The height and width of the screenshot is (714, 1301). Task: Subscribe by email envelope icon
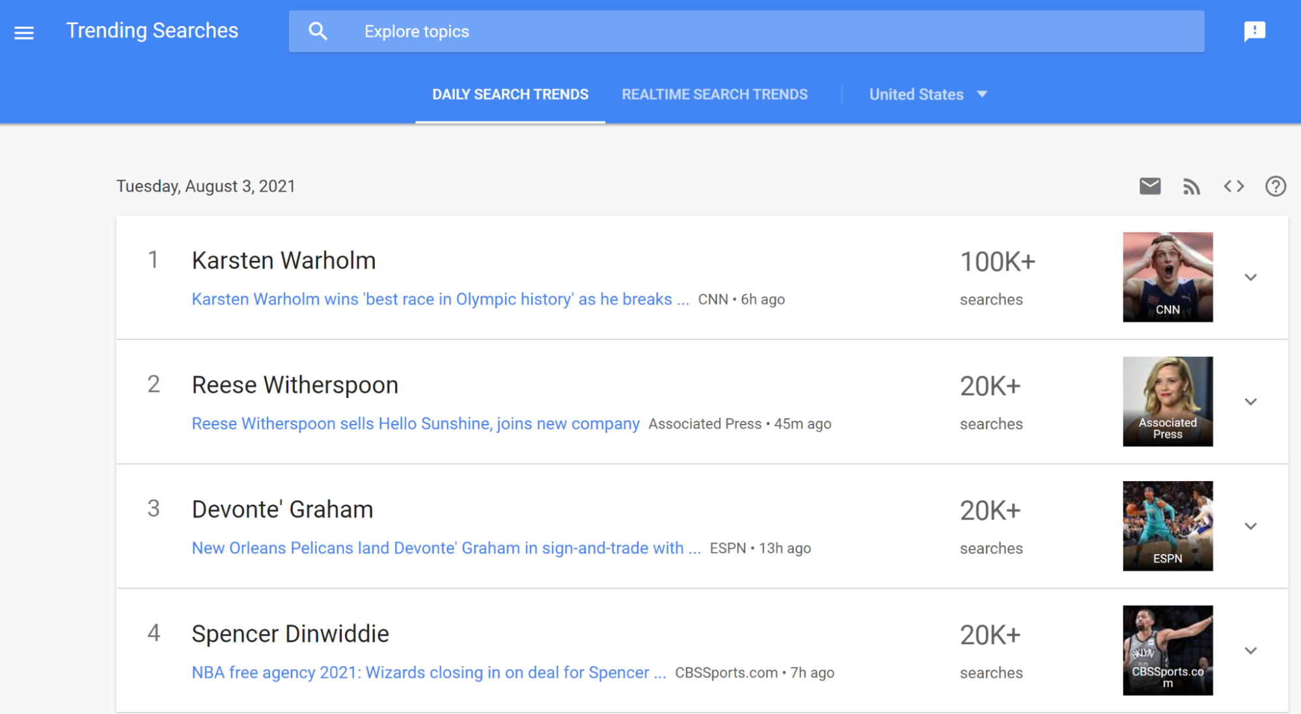(1150, 187)
